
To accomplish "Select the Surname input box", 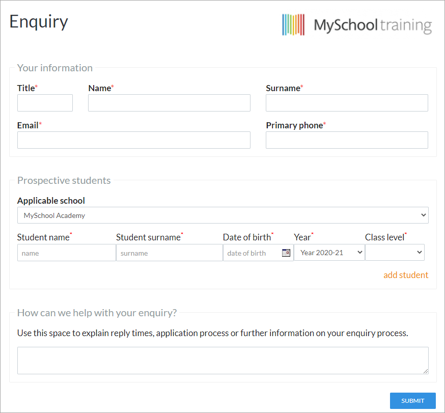I will 347,103.
